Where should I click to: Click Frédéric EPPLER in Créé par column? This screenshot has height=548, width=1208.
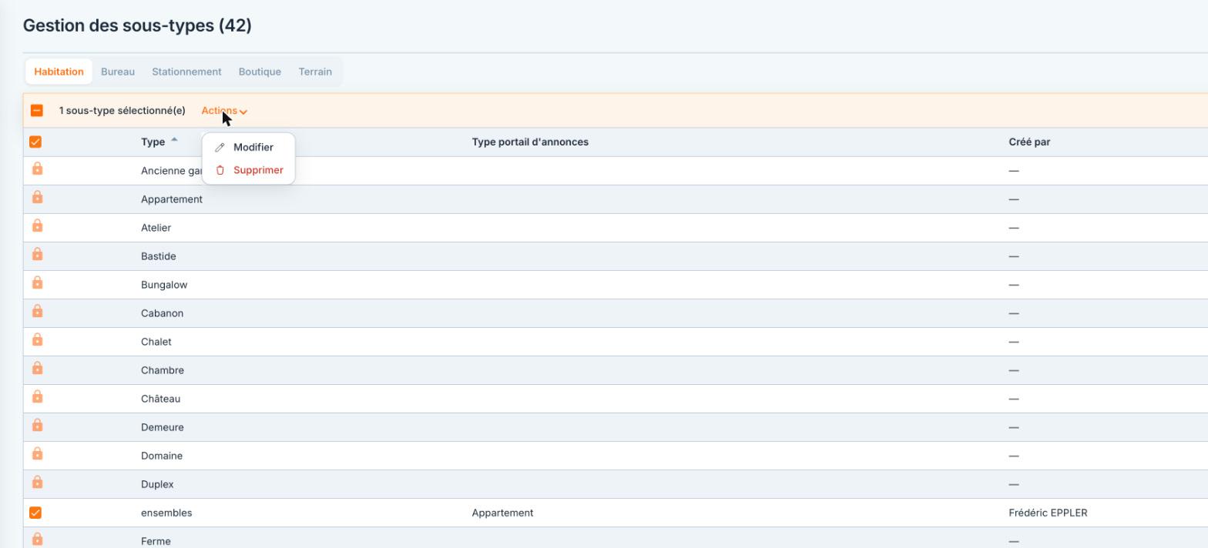pos(1048,513)
